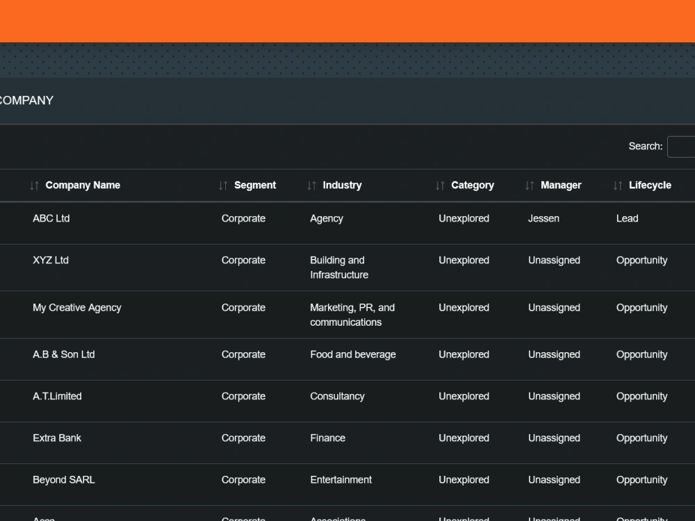Viewport: 695px width, 521px height.
Task: Select Beyond SARL company name
Action: click(x=63, y=479)
